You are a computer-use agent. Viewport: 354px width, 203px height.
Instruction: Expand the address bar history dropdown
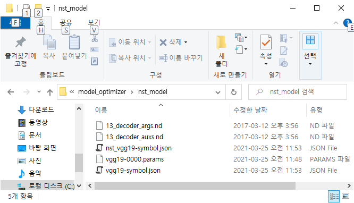pos(218,92)
